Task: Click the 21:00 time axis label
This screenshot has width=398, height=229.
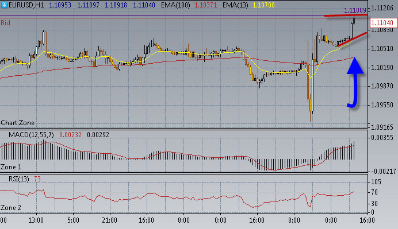Action: tap(110, 220)
